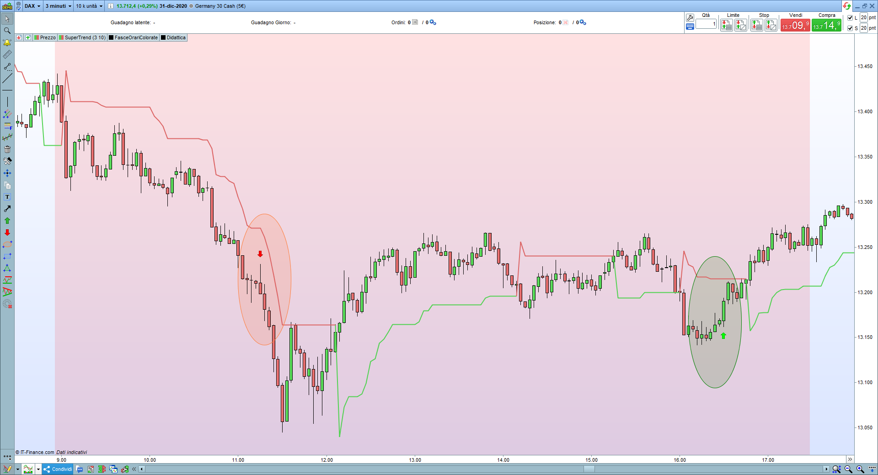Click the L points input field
The width and height of the screenshot is (878, 475).
863,18
